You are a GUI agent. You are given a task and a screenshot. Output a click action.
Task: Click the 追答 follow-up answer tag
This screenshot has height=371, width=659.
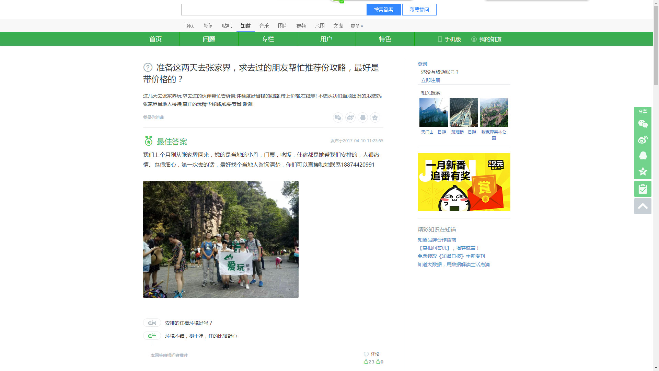(x=152, y=336)
